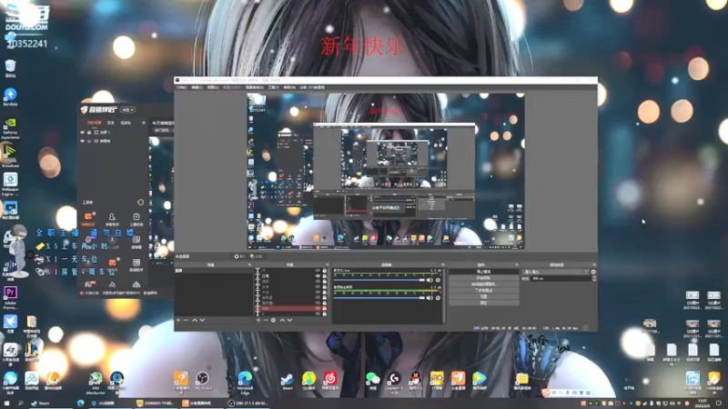Viewport: 728px width, 409px height.
Task: Start Virtual Camera from OBS controls
Action: [x=483, y=284]
